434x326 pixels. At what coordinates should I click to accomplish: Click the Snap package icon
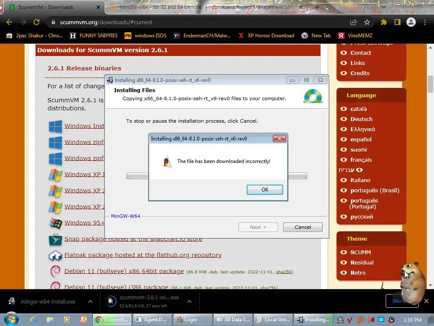(x=56, y=240)
